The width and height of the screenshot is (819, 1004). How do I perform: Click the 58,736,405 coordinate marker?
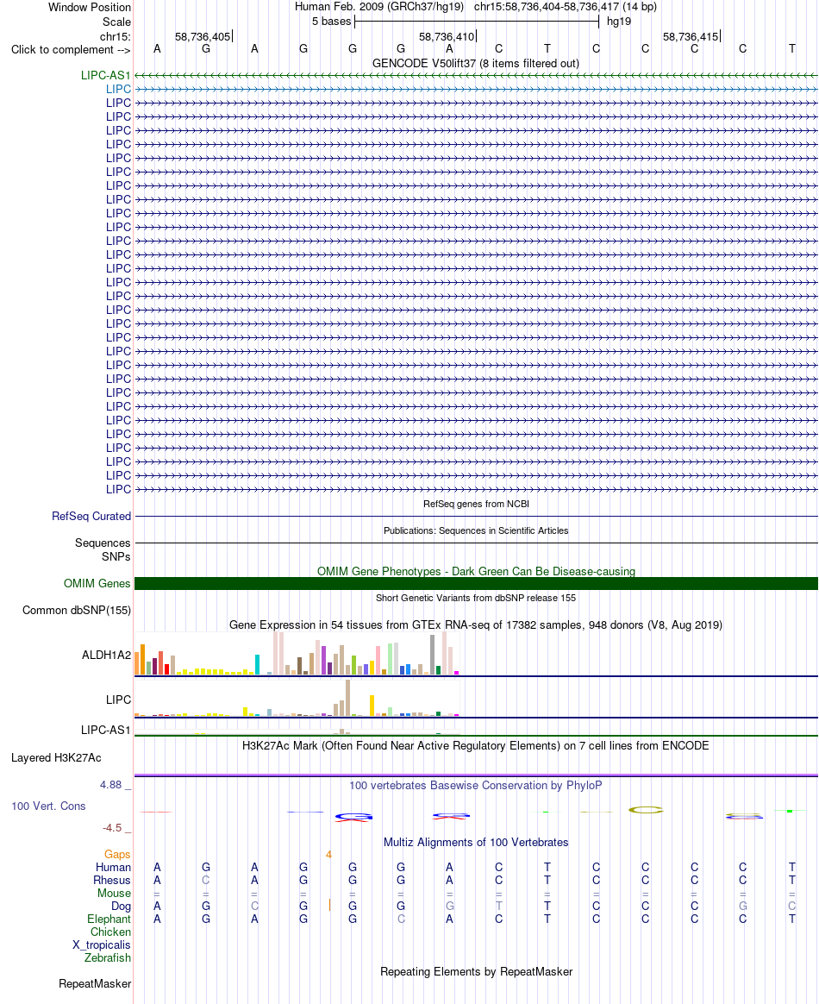(203, 36)
